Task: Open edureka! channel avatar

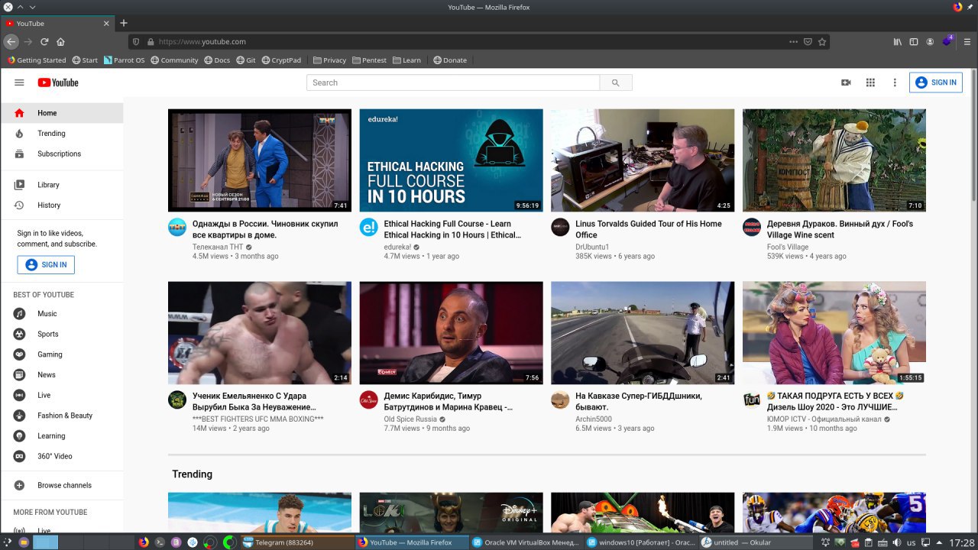Action: pos(369,228)
